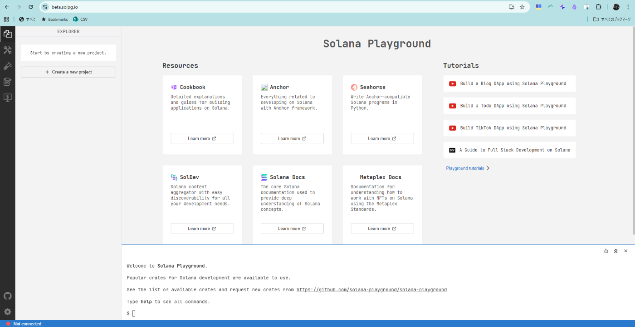Image resolution: width=635 pixels, height=327 pixels.
Task: Click the EXPLORER panel header
Action: (x=68, y=32)
